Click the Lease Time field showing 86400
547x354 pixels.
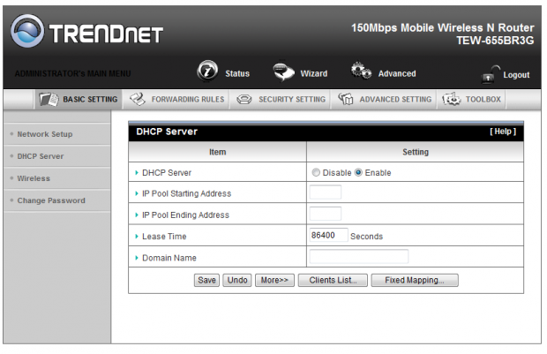point(328,235)
